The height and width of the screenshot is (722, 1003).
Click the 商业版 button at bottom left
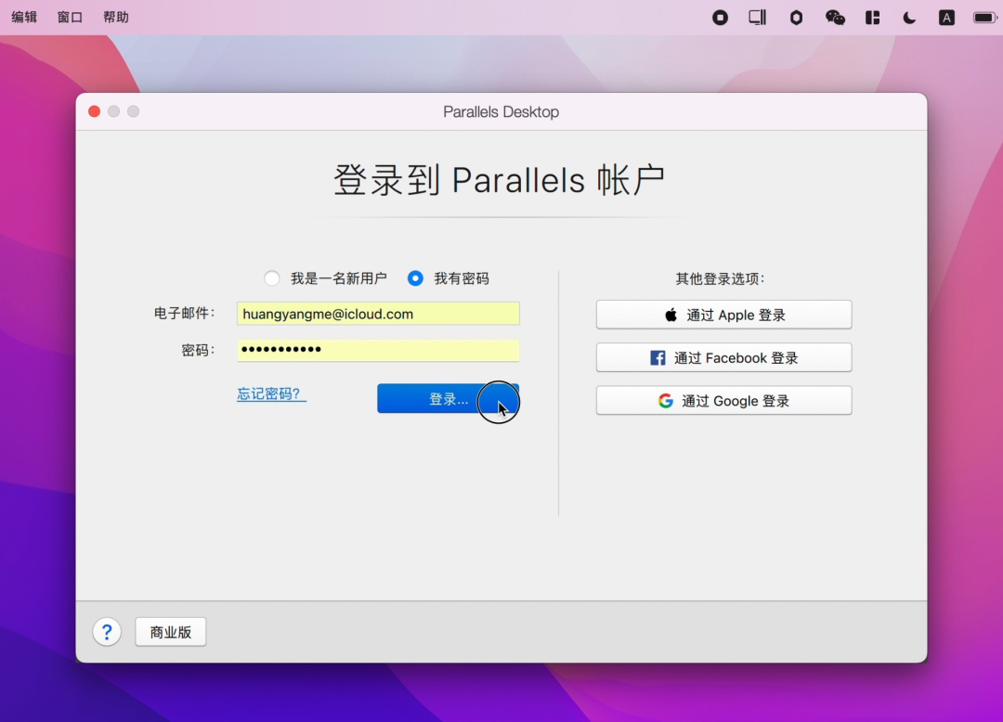point(170,631)
